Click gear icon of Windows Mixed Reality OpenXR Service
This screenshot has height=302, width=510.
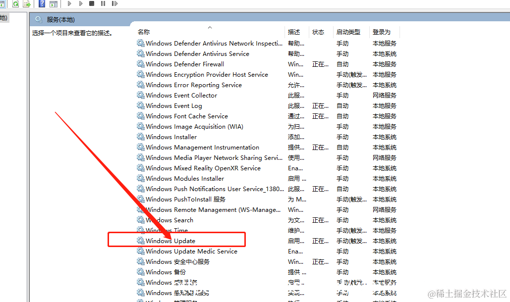pos(141,168)
